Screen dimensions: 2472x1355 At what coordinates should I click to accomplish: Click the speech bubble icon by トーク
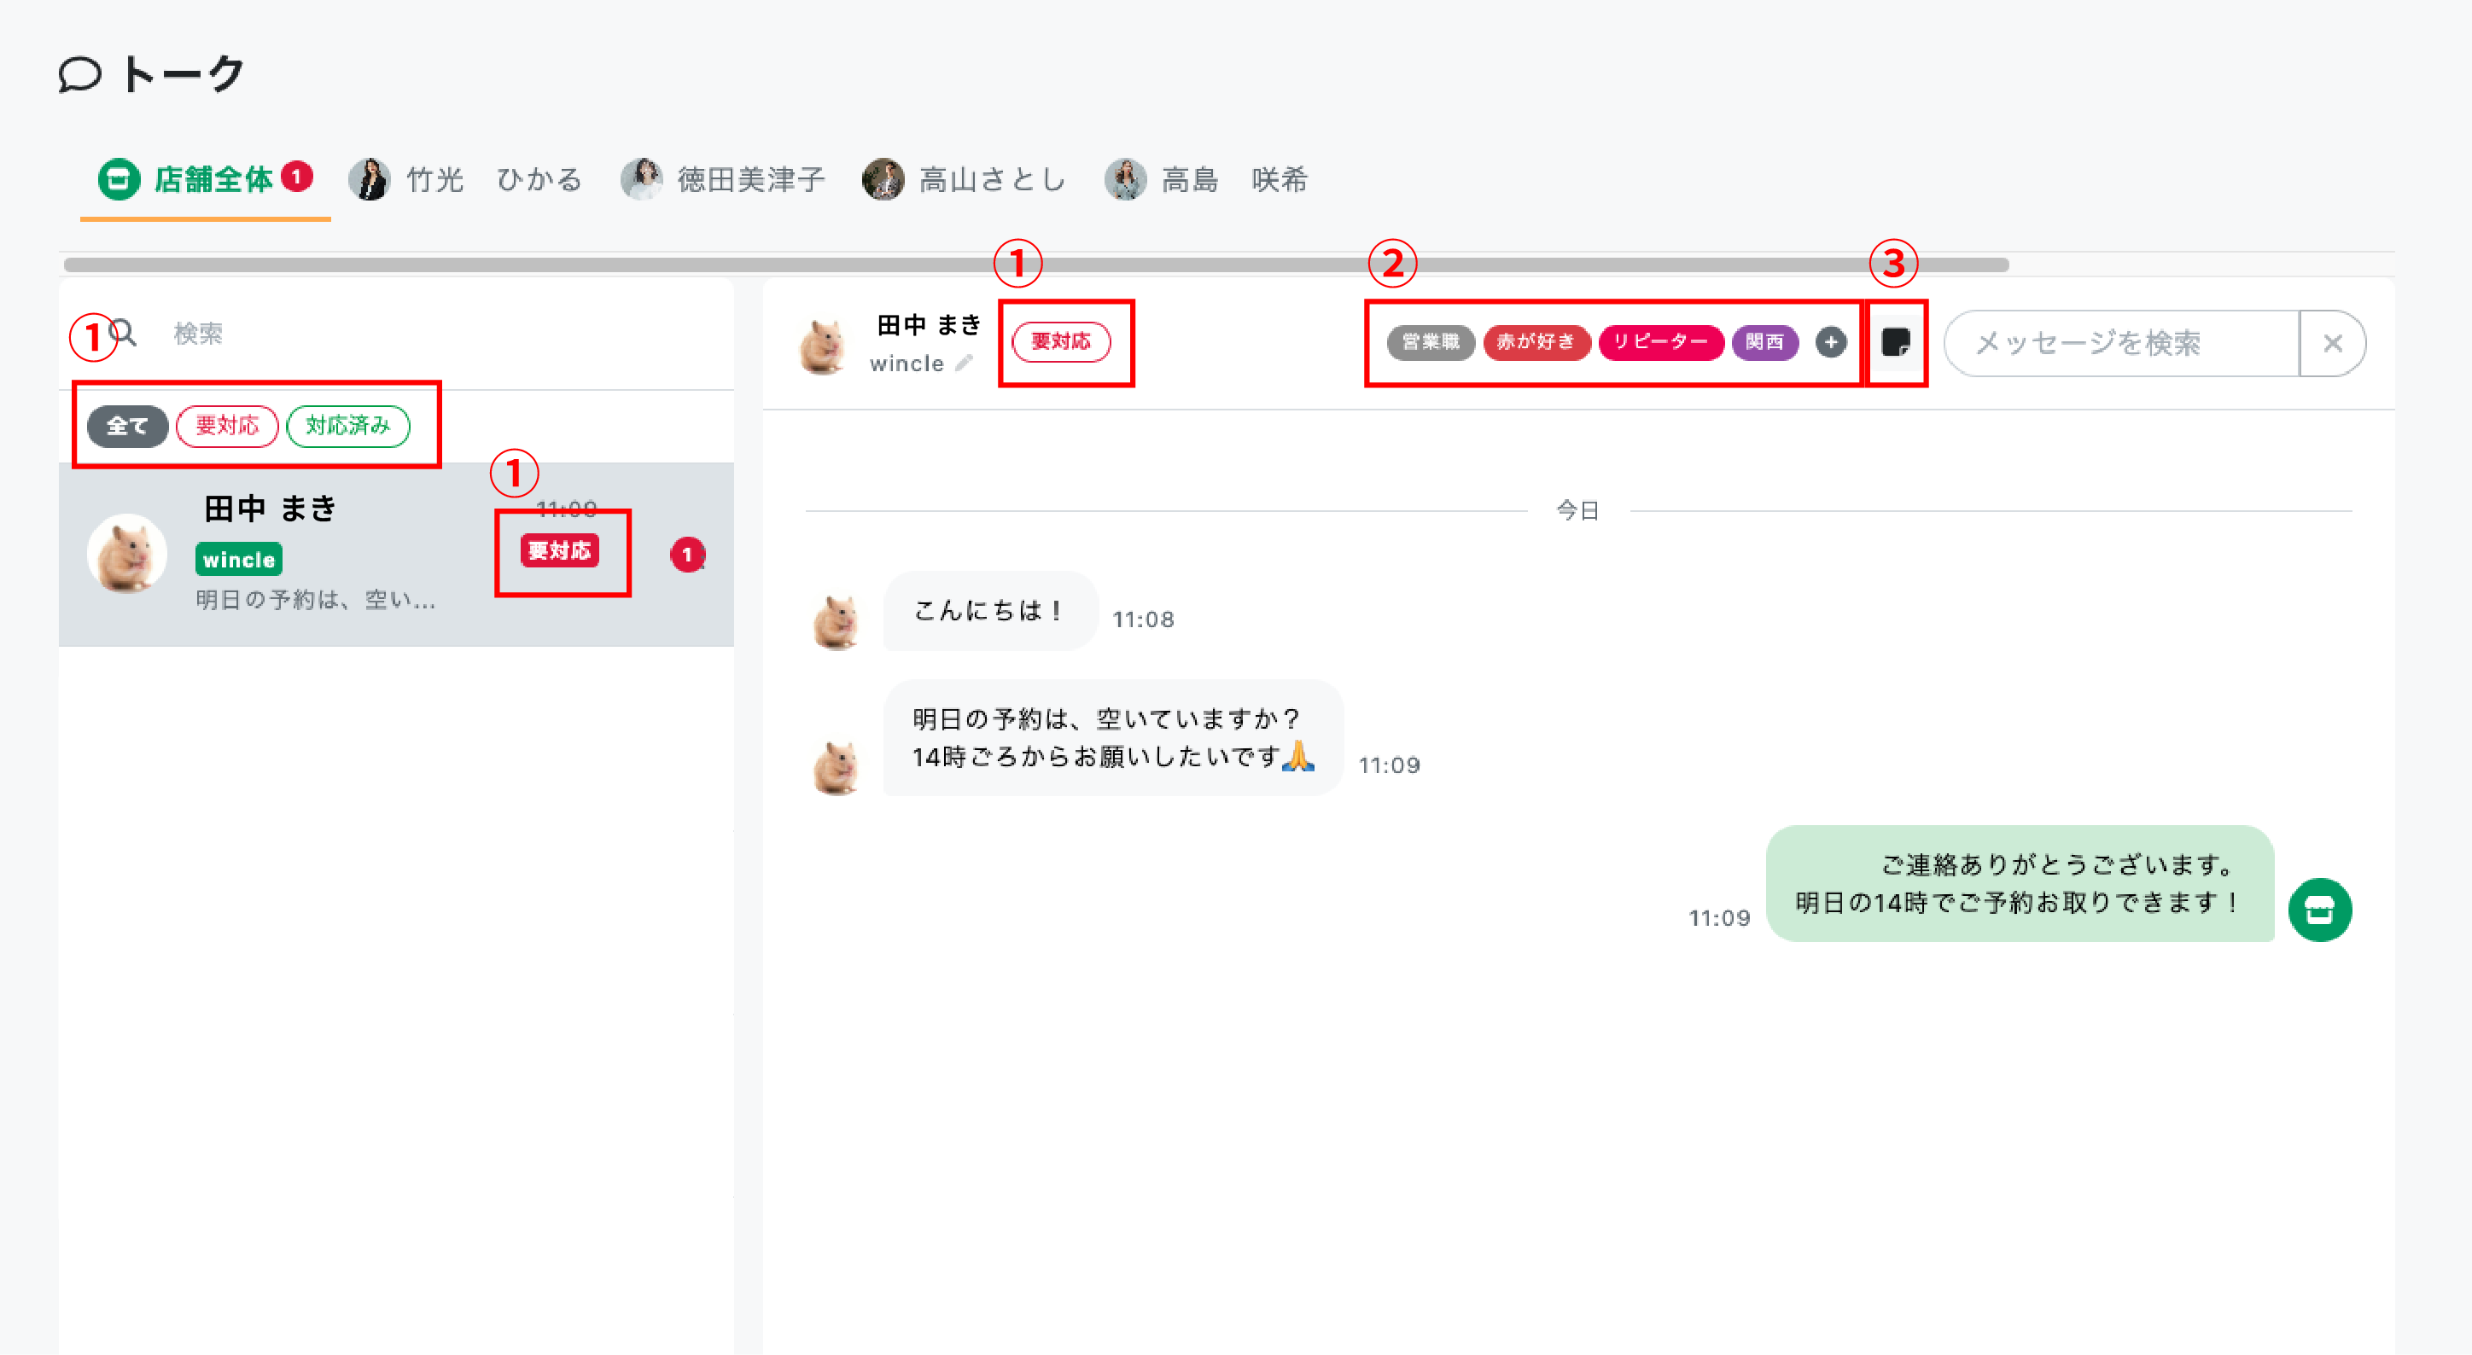click(x=79, y=74)
